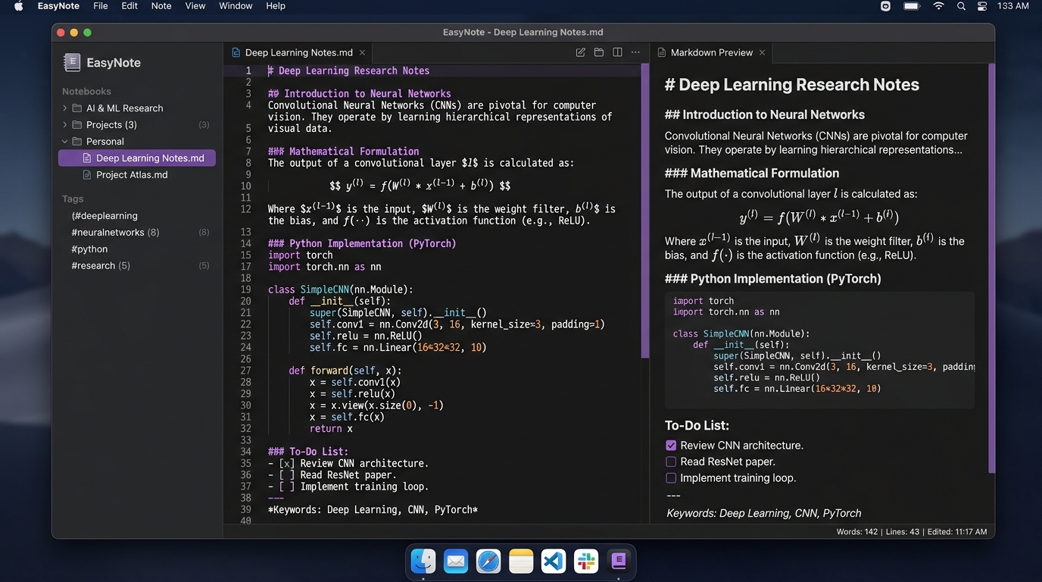Image resolution: width=1042 pixels, height=582 pixels.
Task: Click the AI & ML Research folder icon
Action: pos(77,108)
